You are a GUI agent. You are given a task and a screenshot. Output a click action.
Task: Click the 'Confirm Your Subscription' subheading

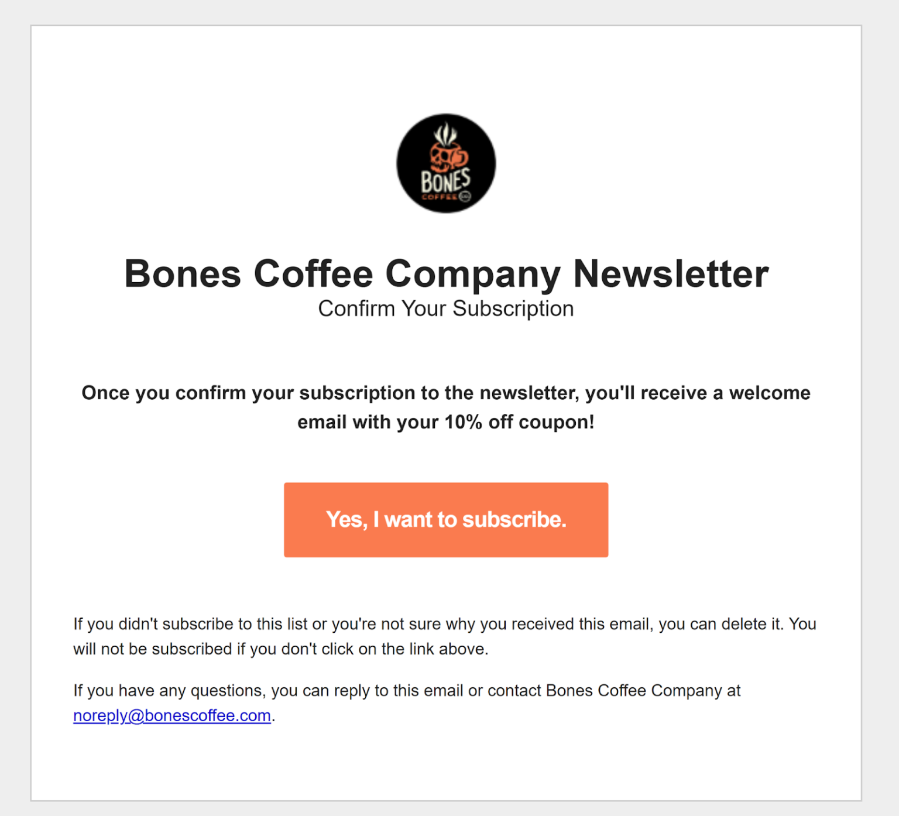446,308
